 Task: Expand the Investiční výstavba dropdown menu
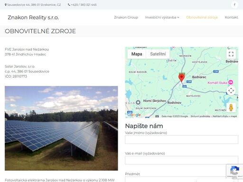pos(162,18)
